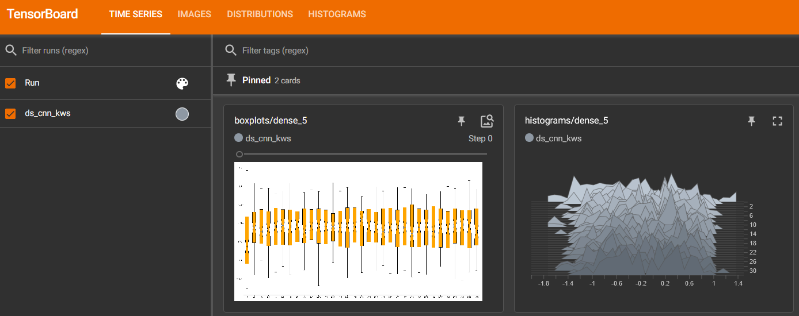Switch to the Images tab
Image resolution: width=799 pixels, height=316 pixels.
pos(194,14)
